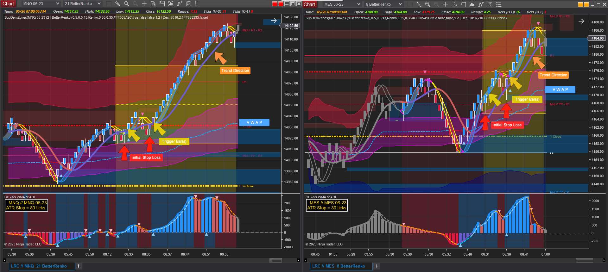
Task: Open the Strategies dialog in MES chart
Action: pos(490,4)
